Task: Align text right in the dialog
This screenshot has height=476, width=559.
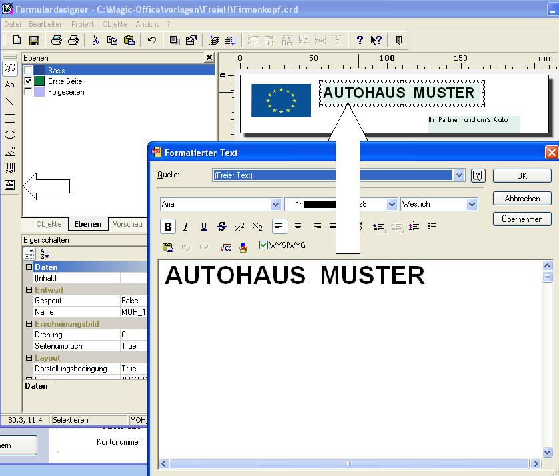Action: 317,227
